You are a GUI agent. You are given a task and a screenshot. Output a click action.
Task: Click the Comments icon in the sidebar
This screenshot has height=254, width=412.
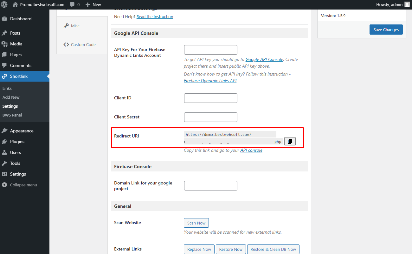tap(4, 65)
